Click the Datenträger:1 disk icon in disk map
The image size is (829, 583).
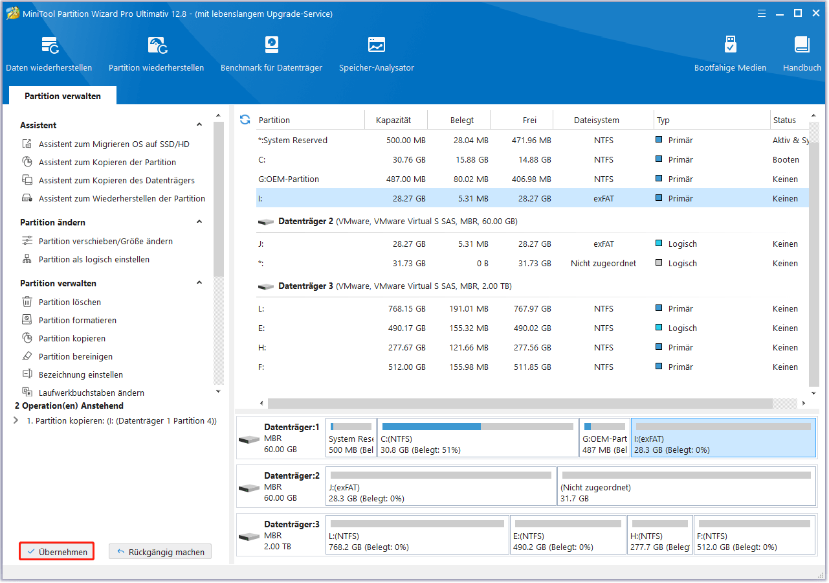[249, 440]
